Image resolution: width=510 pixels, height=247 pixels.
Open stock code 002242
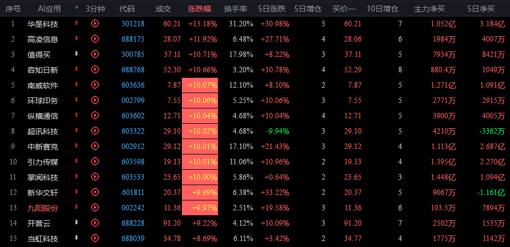tap(133, 208)
